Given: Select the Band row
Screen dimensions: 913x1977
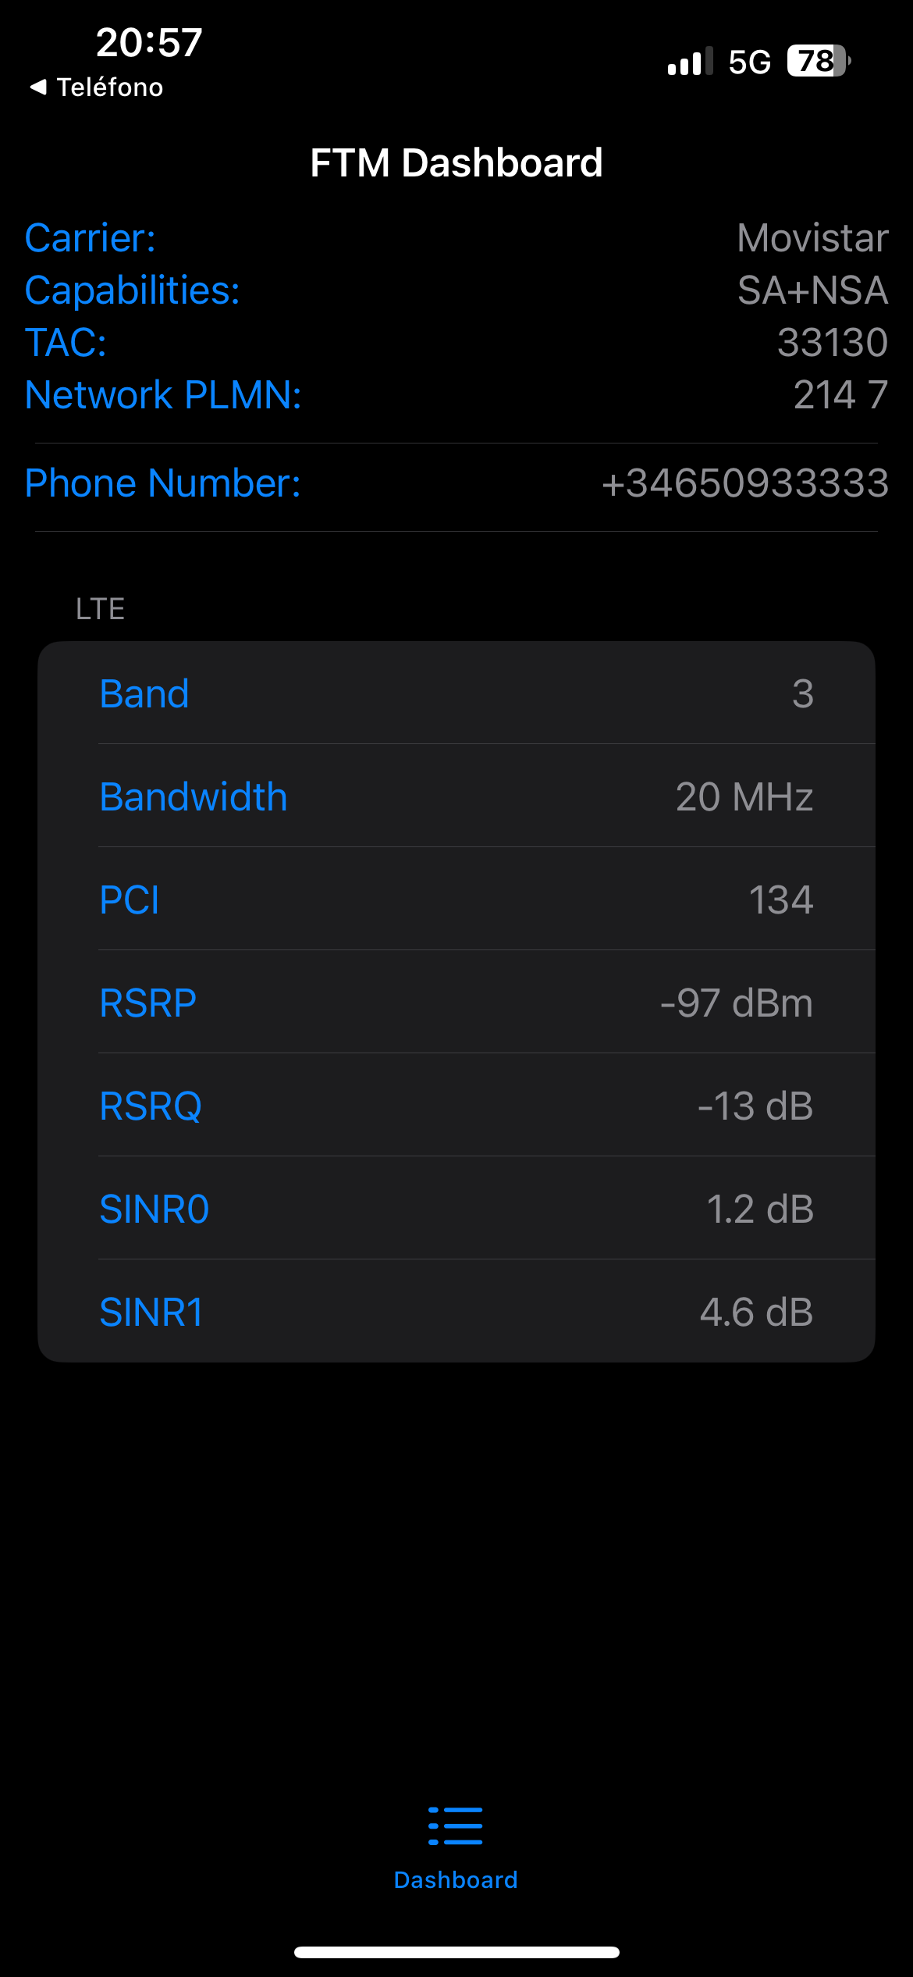Looking at the screenshot, I should (x=456, y=693).
